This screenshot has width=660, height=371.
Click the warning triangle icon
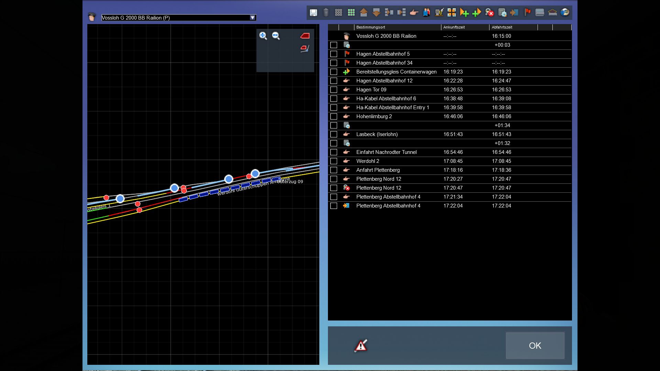click(x=361, y=346)
